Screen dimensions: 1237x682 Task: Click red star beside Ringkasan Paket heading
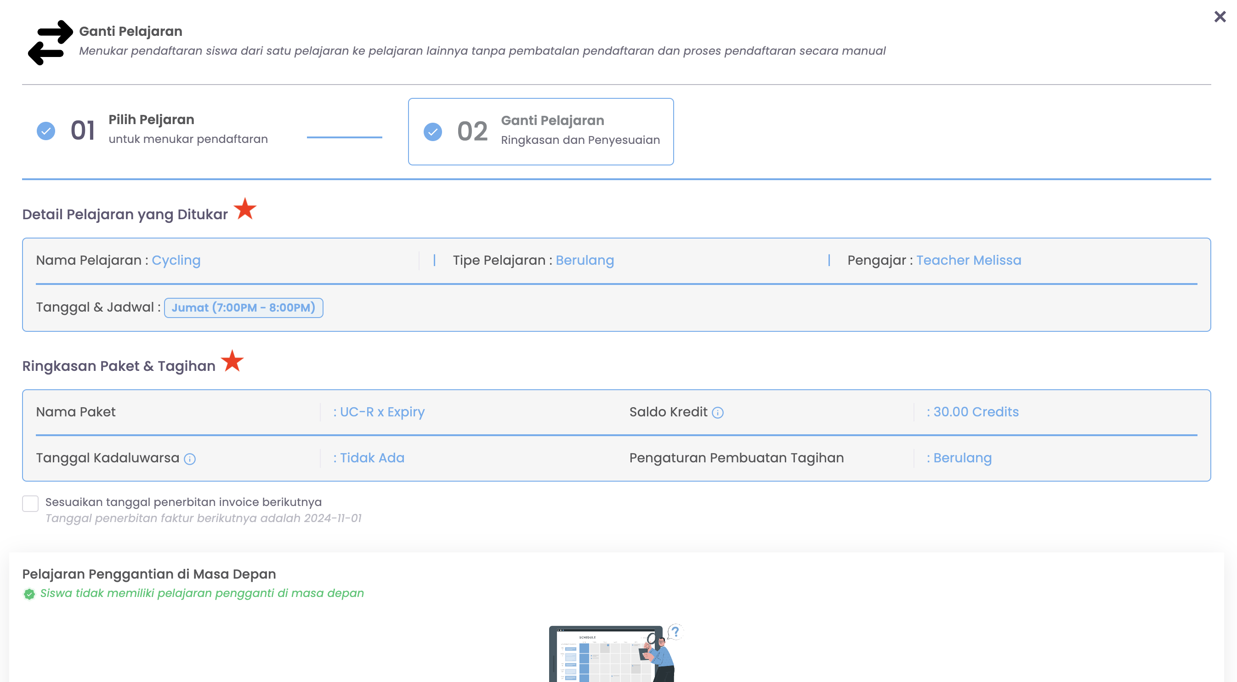click(233, 361)
